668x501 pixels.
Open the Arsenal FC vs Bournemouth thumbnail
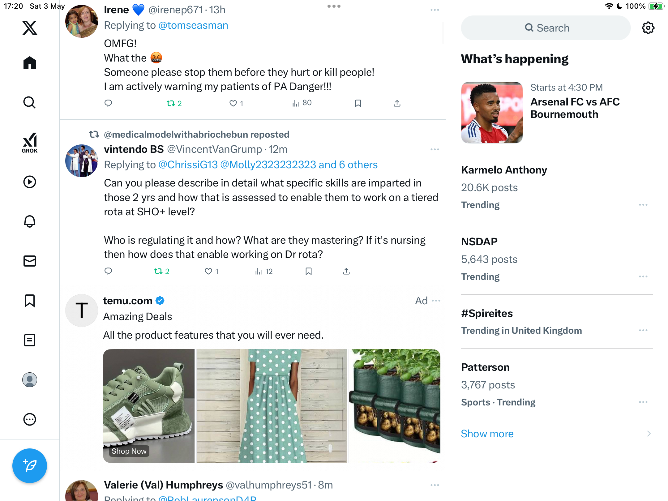pyautogui.click(x=492, y=113)
